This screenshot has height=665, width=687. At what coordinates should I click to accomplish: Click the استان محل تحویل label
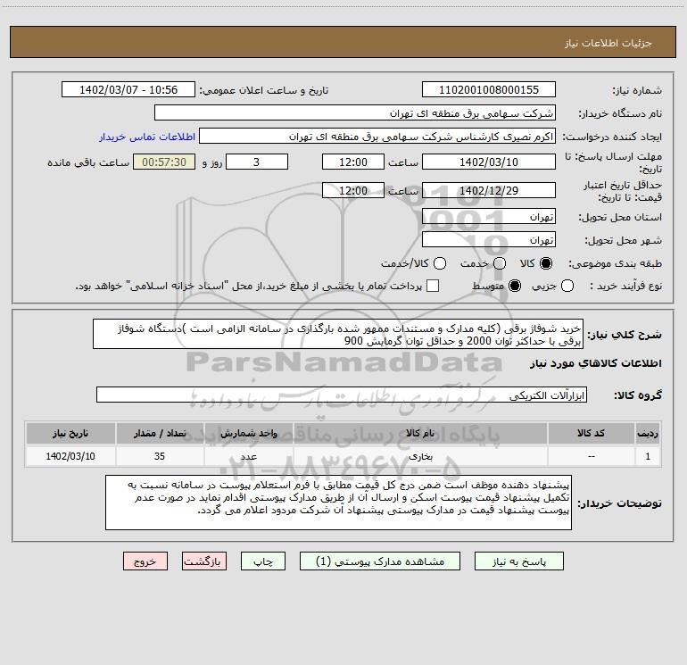(x=620, y=217)
